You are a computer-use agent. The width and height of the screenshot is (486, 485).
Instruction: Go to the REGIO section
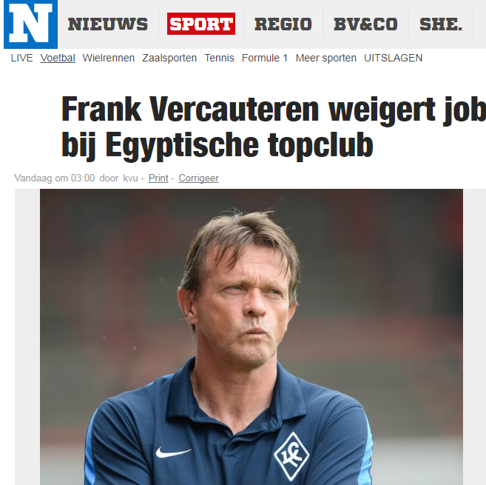point(283,24)
